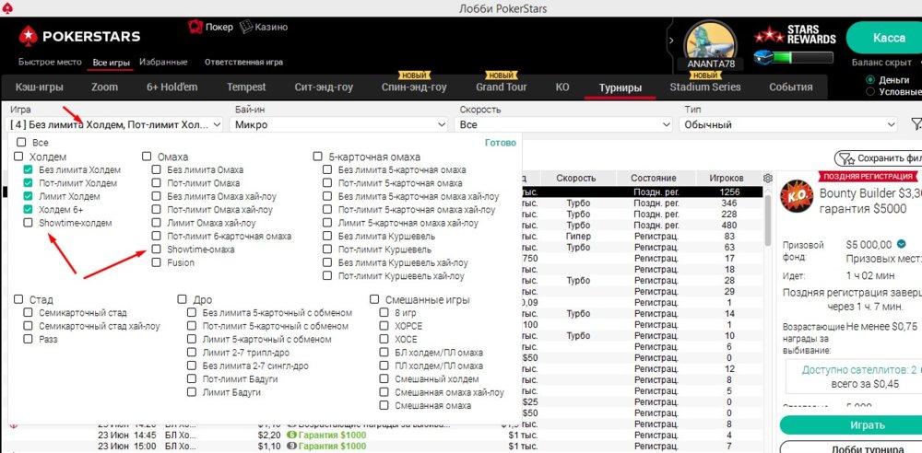Switch to the Zoom tab
Image resolution: width=922 pixels, height=453 pixels.
(x=105, y=87)
